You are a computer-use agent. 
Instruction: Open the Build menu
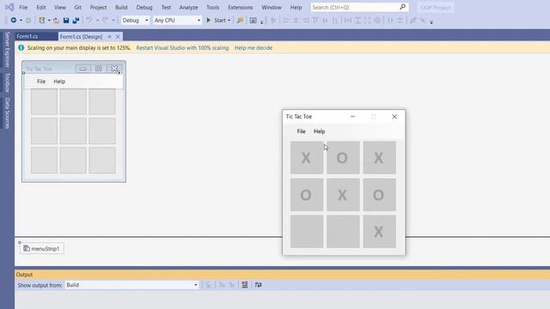(x=121, y=7)
